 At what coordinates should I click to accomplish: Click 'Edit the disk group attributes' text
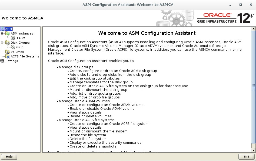click(x=95, y=78)
